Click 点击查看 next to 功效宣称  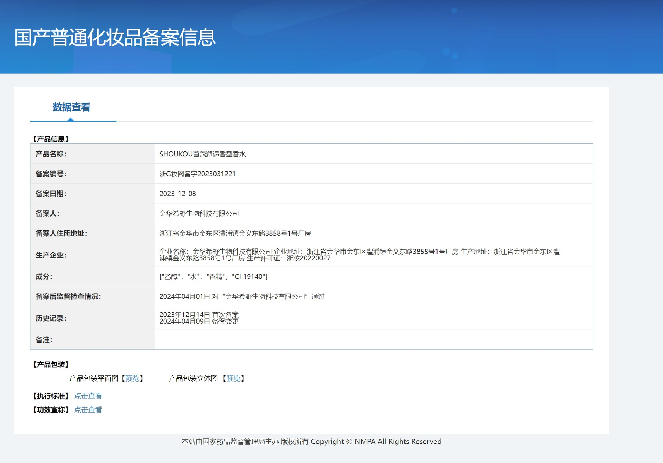pos(88,410)
